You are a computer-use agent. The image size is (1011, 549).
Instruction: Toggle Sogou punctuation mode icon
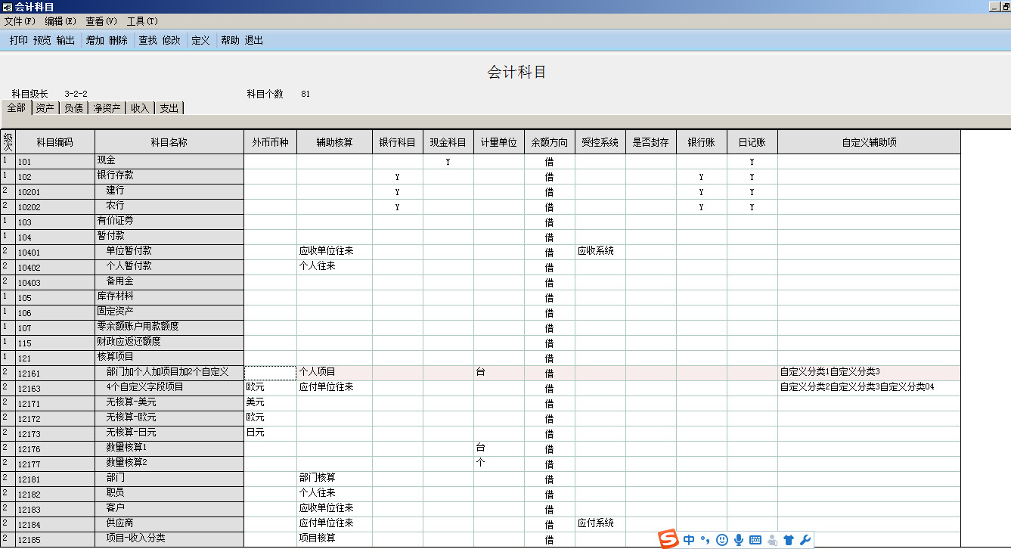coord(705,540)
